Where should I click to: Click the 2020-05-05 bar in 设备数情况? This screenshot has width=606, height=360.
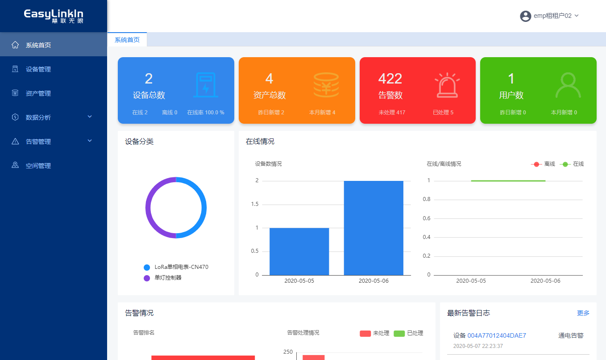(299, 251)
